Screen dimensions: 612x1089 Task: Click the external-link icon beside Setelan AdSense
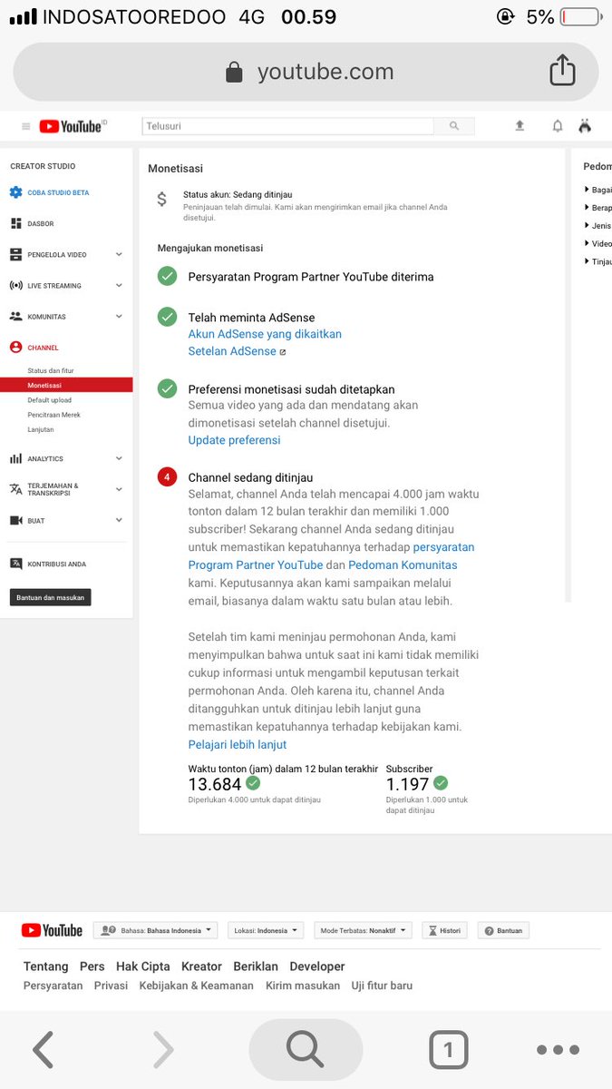(283, 352)
